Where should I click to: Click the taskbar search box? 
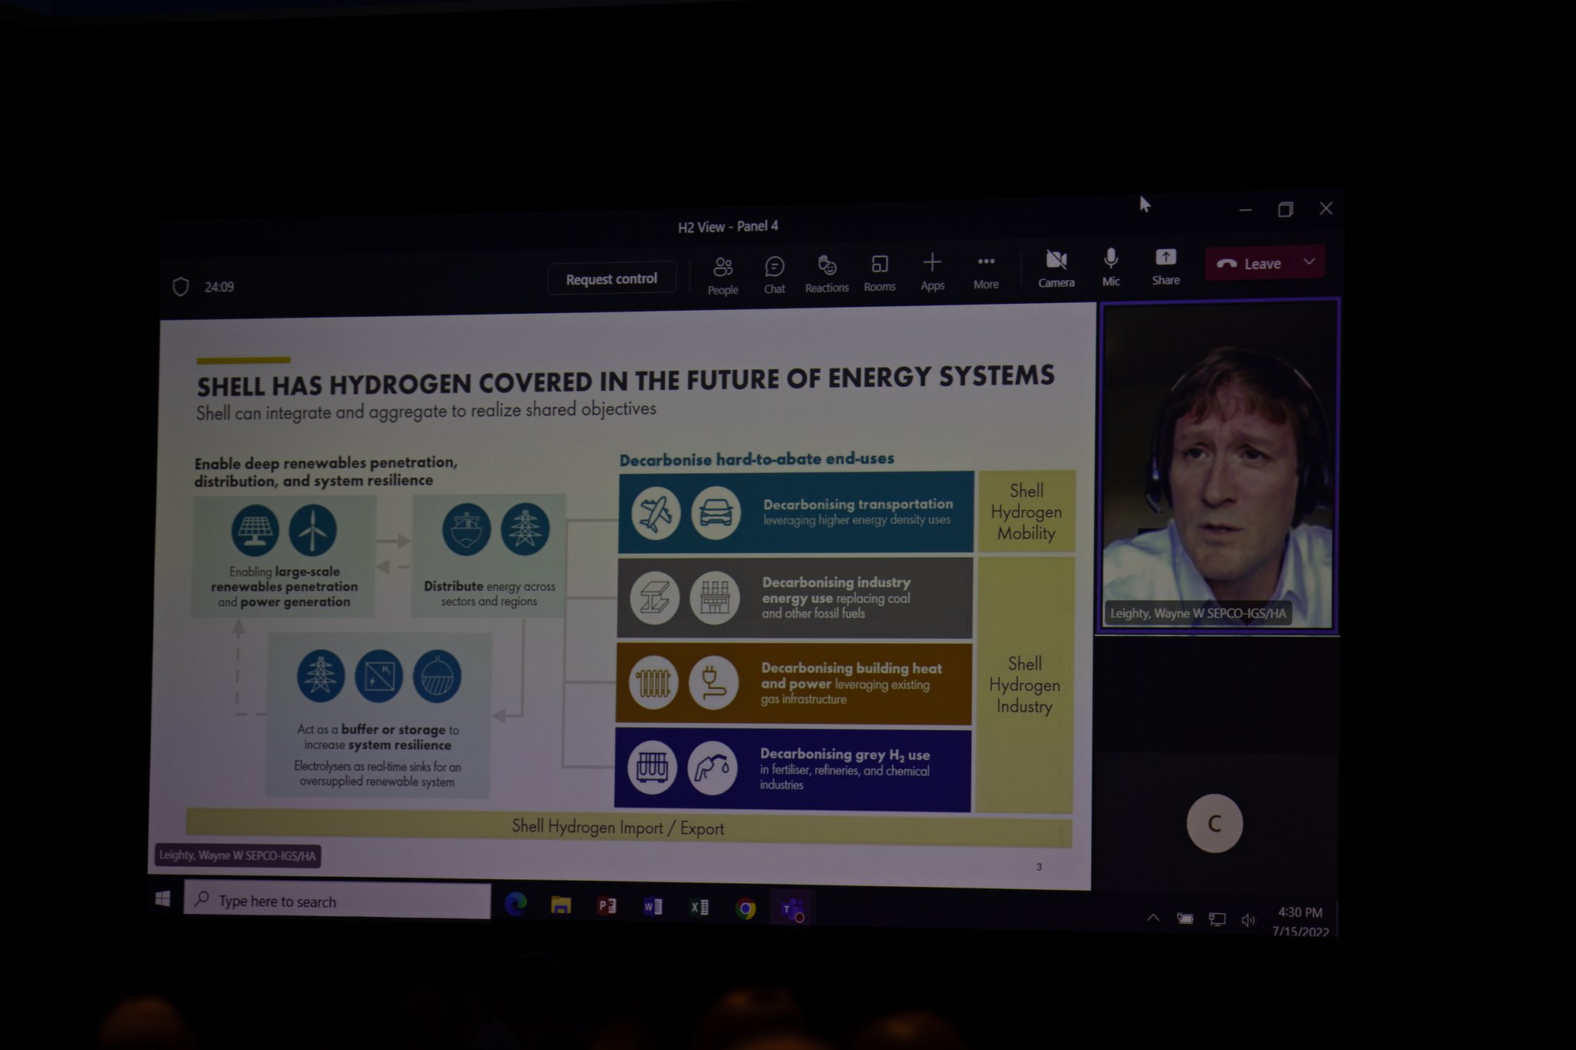(x=337, y=901)
